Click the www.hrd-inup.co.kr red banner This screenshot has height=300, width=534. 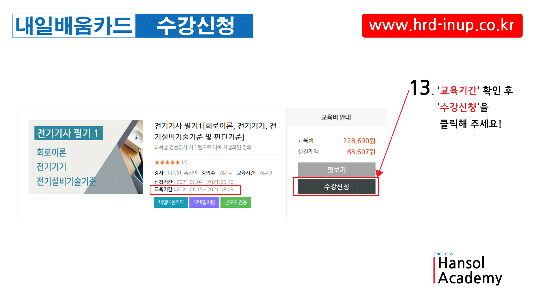pyautogui.click(x=442, y=26)
